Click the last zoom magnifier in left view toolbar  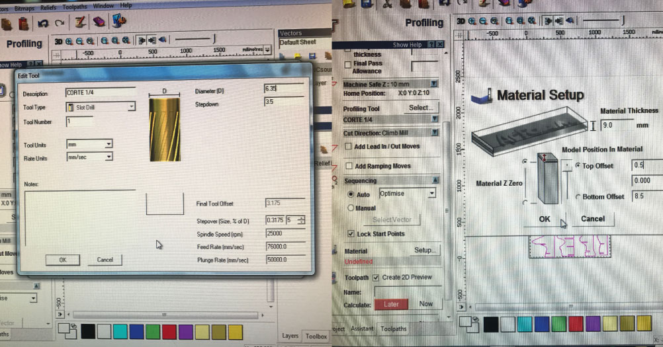pos(126,40)
